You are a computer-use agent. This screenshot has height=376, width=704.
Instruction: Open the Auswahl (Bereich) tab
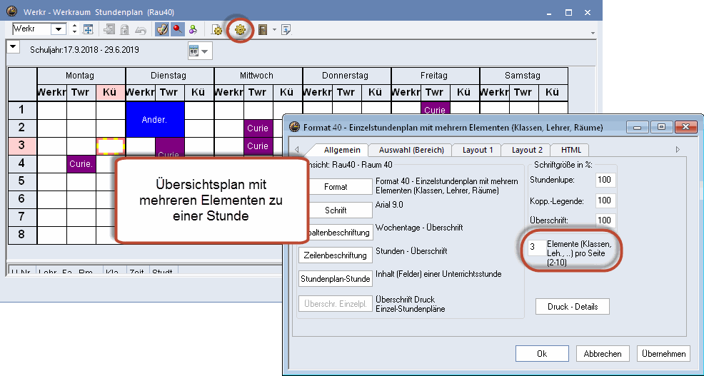point(411,150)
